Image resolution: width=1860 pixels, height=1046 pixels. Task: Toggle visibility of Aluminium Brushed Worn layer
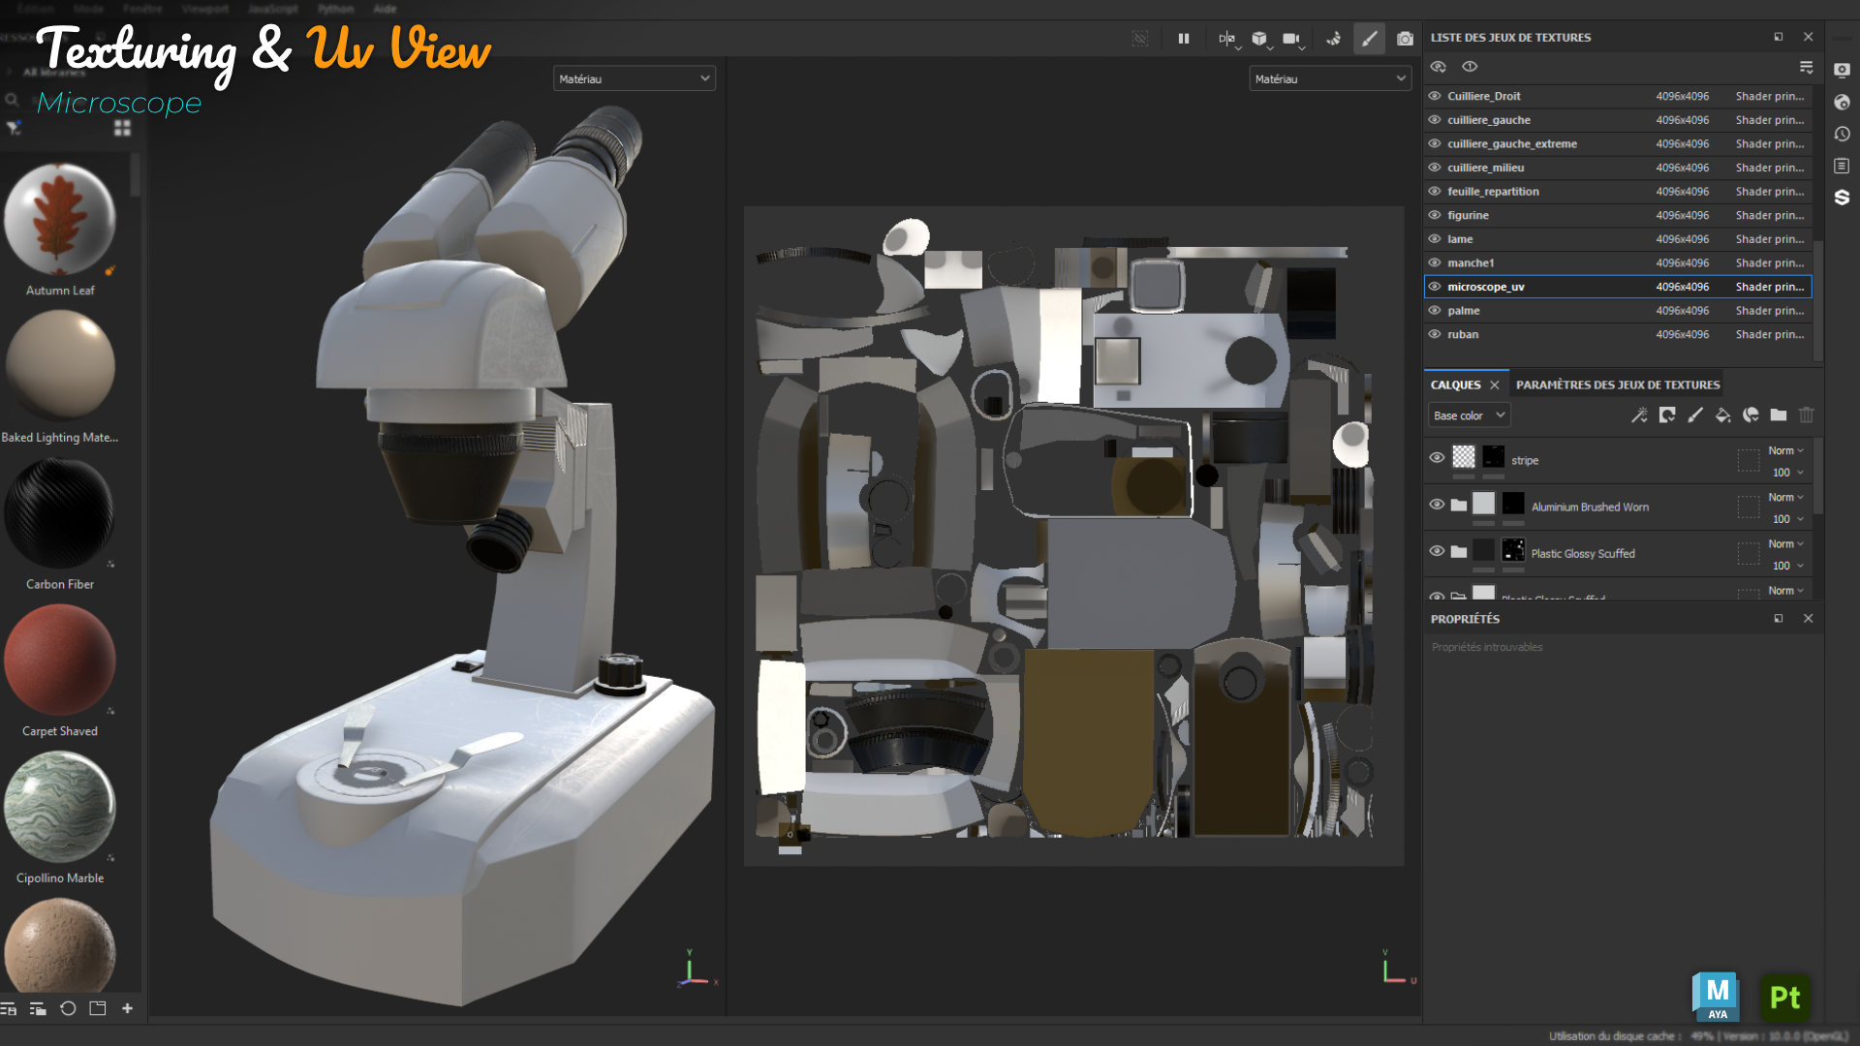[1437, 505]
